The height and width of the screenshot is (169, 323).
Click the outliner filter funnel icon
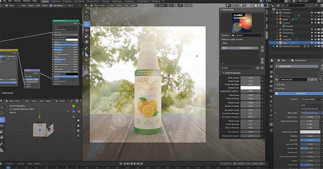coord(316,6)
